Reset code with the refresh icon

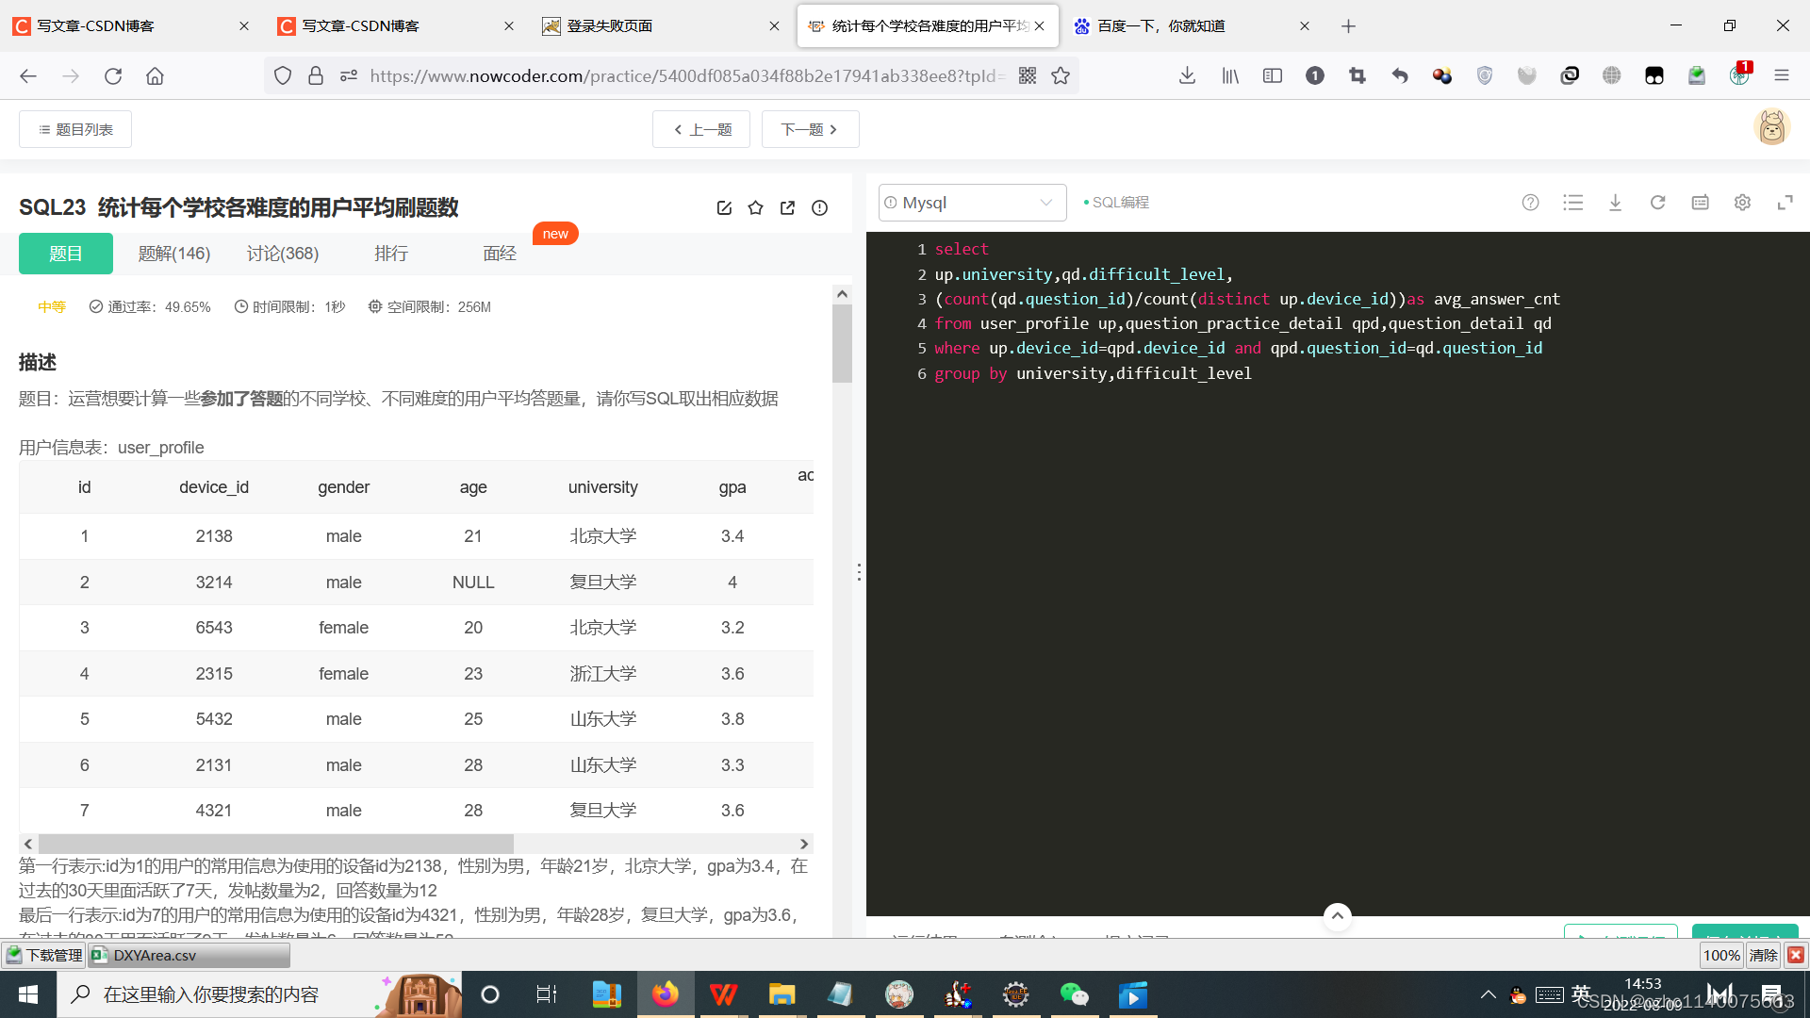(1657, 203)
